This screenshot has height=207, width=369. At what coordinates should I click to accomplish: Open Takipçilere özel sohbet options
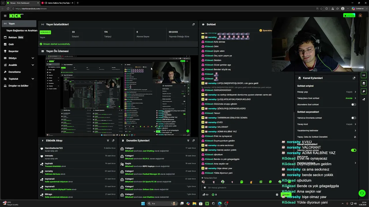tap(327, 98)
